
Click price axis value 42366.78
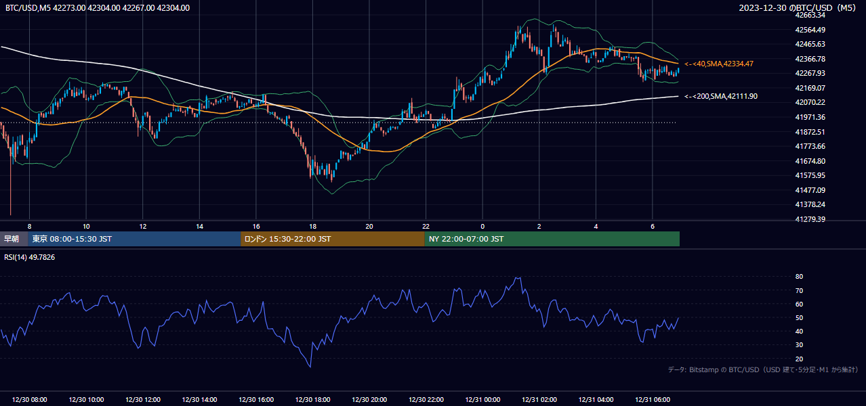click(810, 59)
